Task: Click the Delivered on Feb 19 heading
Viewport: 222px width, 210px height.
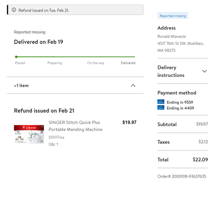Action: (x=39, y=42)
